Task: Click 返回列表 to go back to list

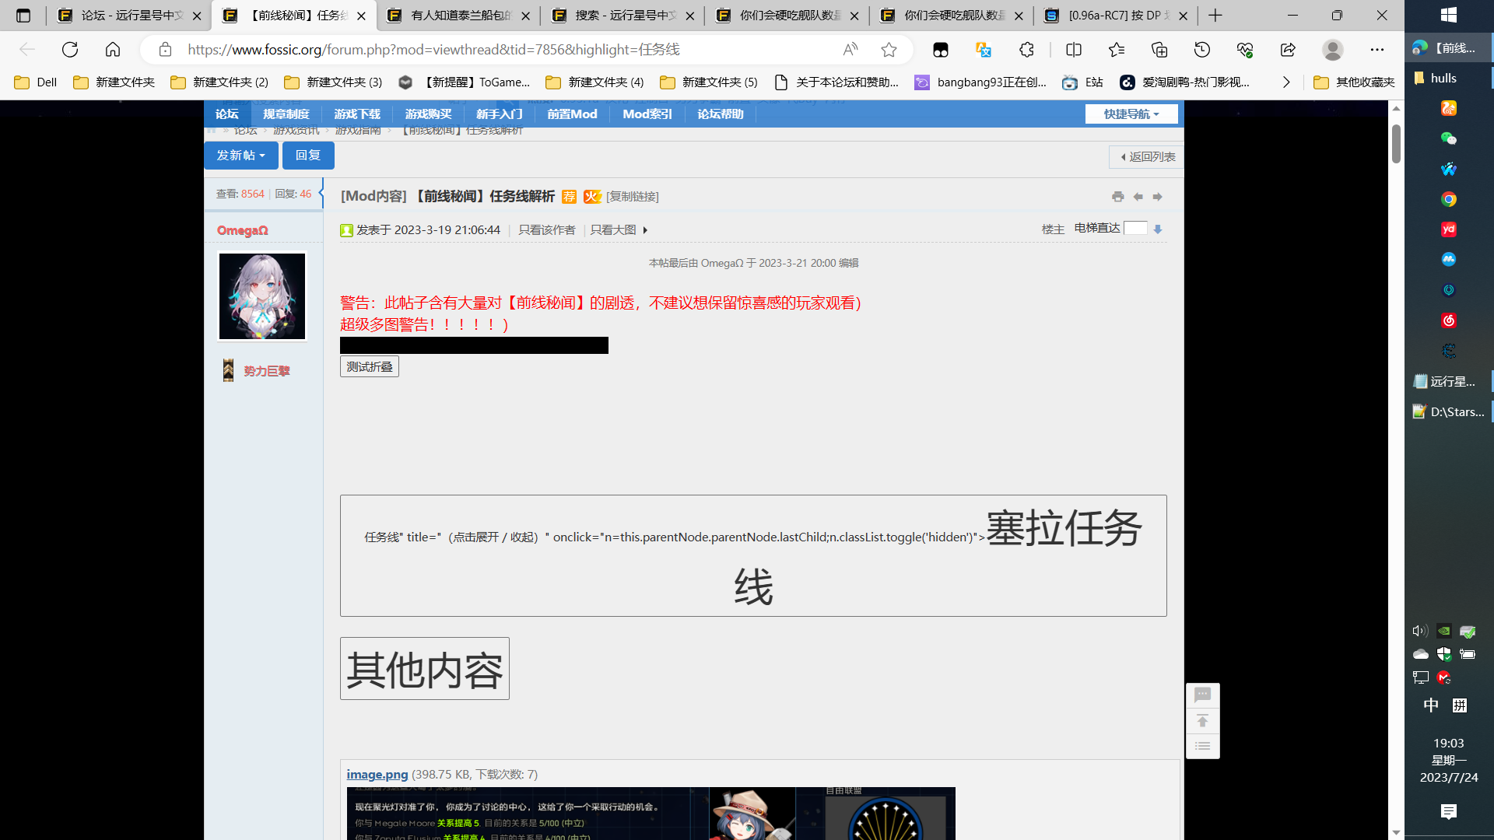Action: (x=1149, y=156)
